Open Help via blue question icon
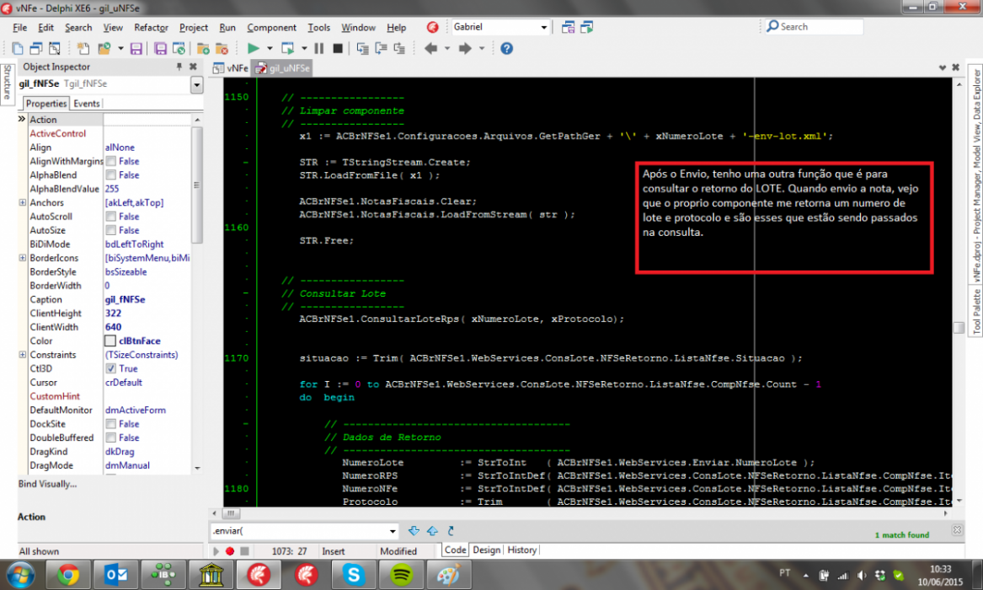The width and height of the screenshot is (983, 590). pyautogui.click(x=506, y=48)
